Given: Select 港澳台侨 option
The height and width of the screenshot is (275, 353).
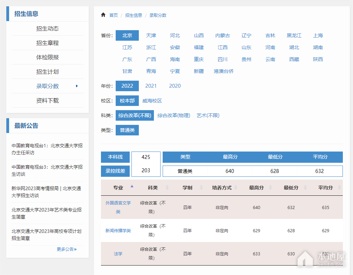Looking at the screenshot, I should [x=224, y=72].
